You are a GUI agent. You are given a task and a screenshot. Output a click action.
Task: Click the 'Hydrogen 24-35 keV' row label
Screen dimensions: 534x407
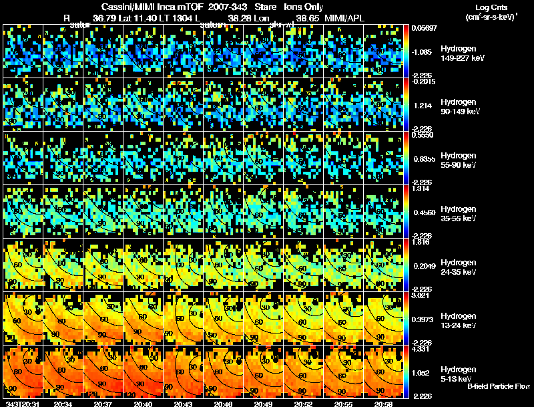pyautogui.click(x=459, y=267)
